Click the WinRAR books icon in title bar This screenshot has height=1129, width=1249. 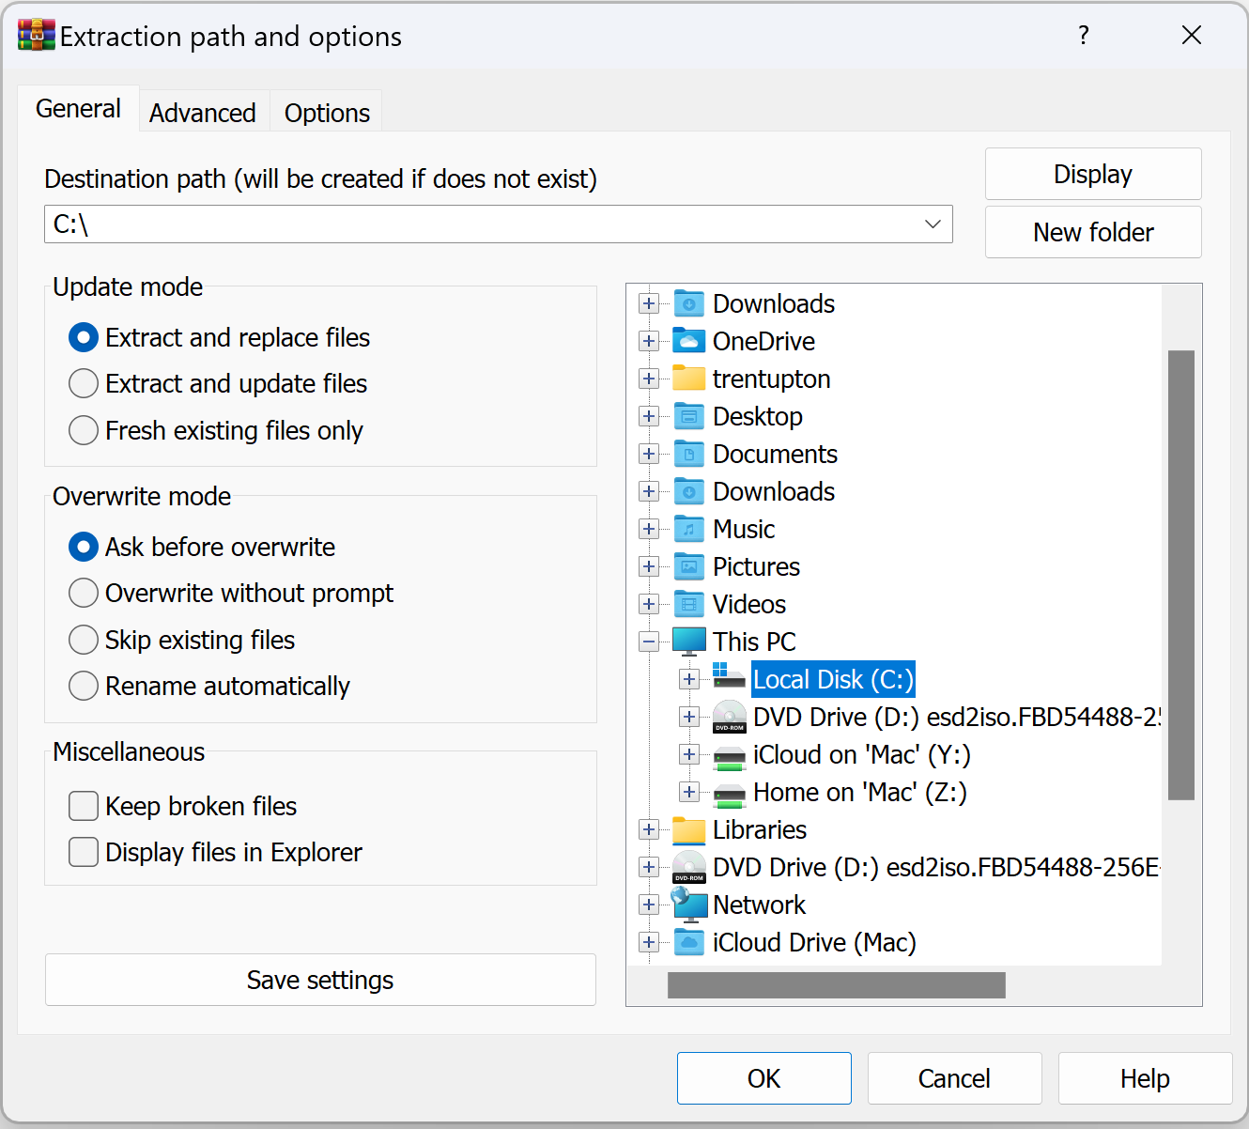tap(37, 35)
